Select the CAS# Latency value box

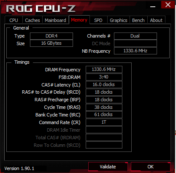tap(104, 84)
